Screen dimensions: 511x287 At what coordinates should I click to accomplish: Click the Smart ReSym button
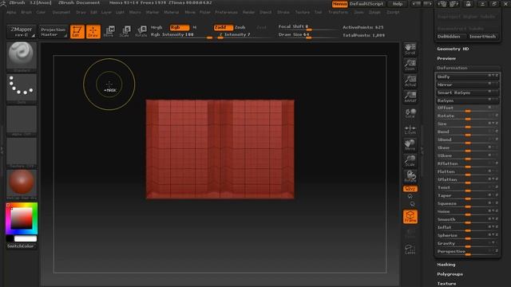[x=467, y=92]
